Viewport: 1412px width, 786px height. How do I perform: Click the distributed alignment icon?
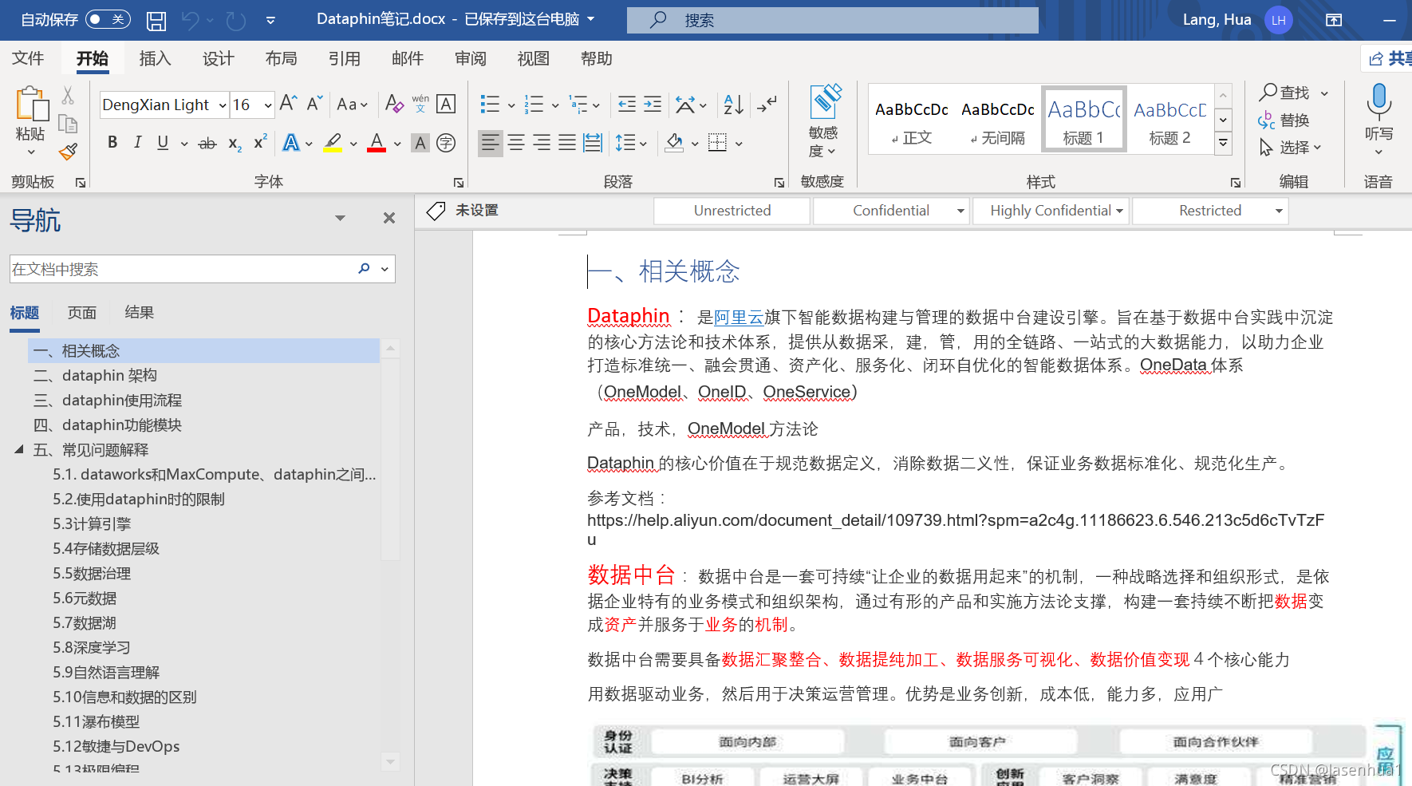[x=593, y=143]
